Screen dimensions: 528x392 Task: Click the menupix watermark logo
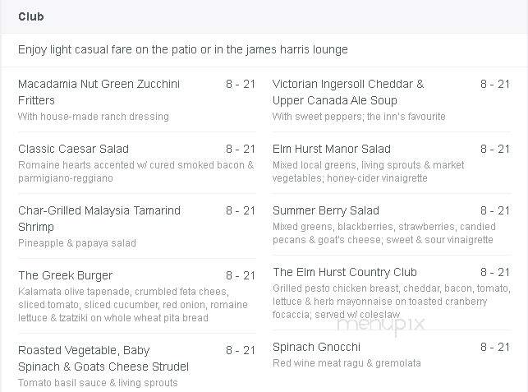(381, 325)
